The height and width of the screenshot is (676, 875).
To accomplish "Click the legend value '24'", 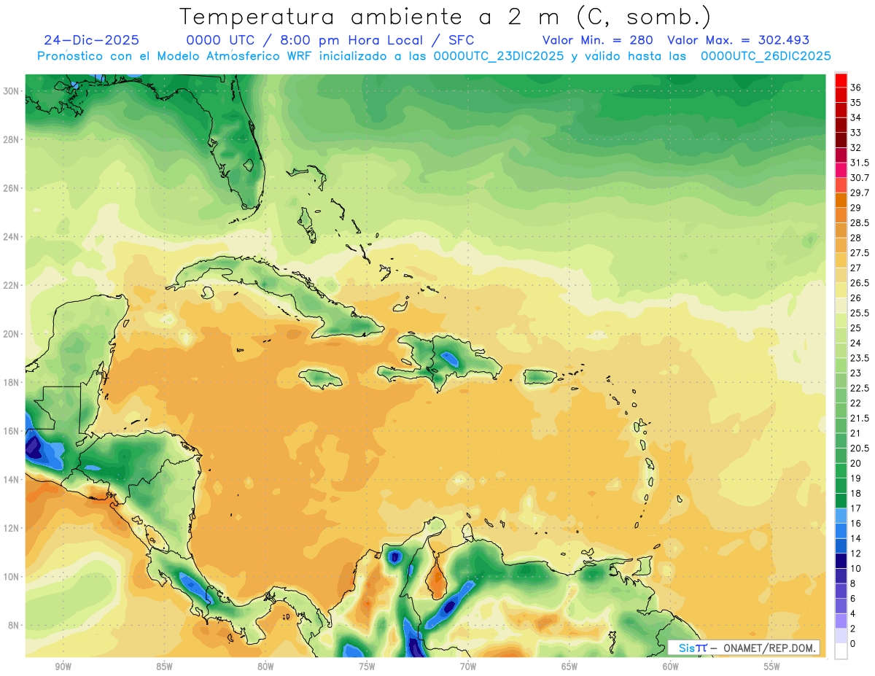I will point(856,343).
